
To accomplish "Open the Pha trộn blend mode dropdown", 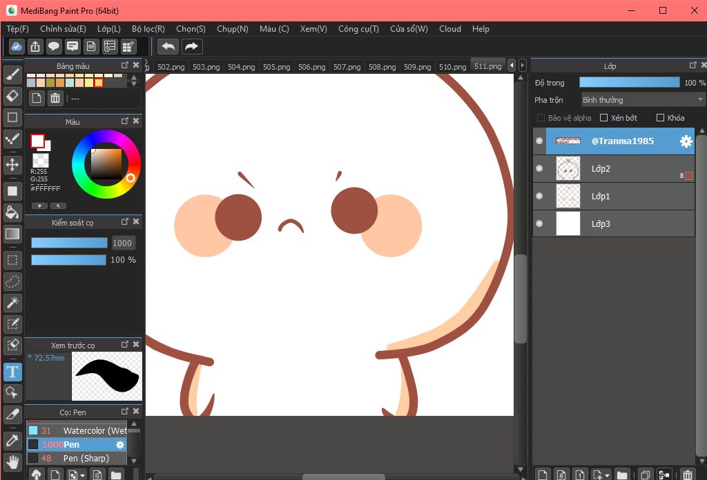I will (x=643, y=99).
